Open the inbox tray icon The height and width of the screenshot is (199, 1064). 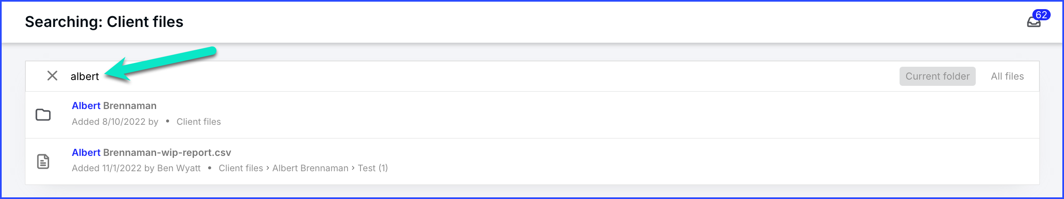pos(1033,23)
